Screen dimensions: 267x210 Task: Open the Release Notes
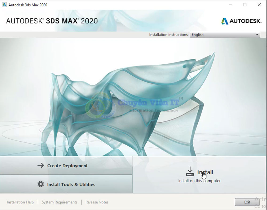97,202
